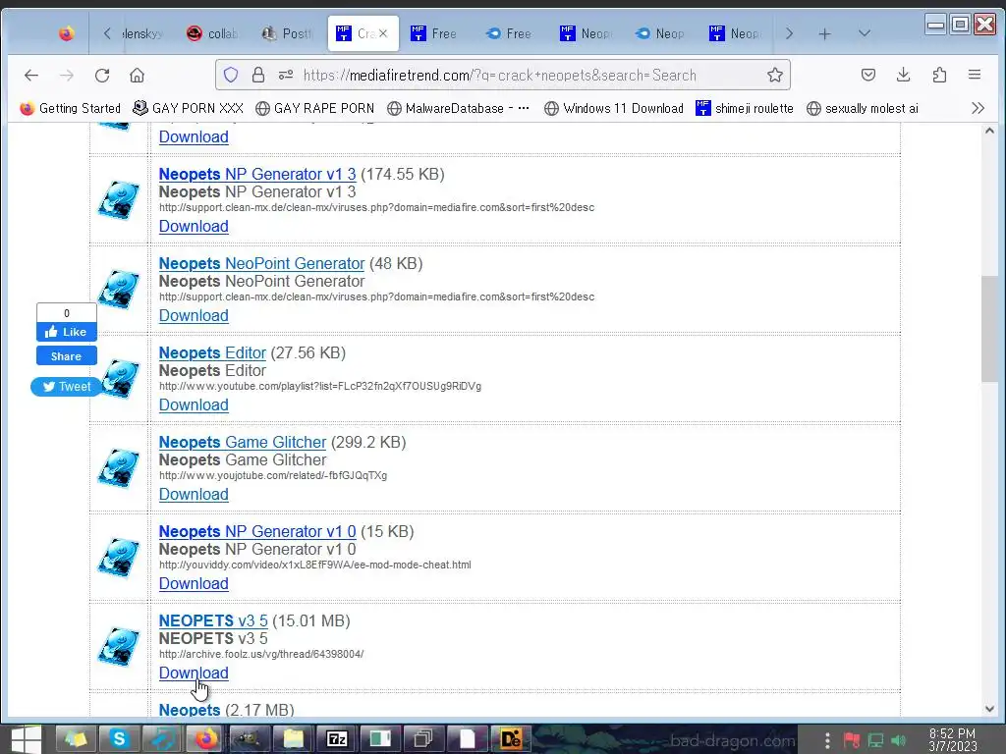
Task: Open the Neopets NP Generator v1 0 link
Action: pos(257,531)
